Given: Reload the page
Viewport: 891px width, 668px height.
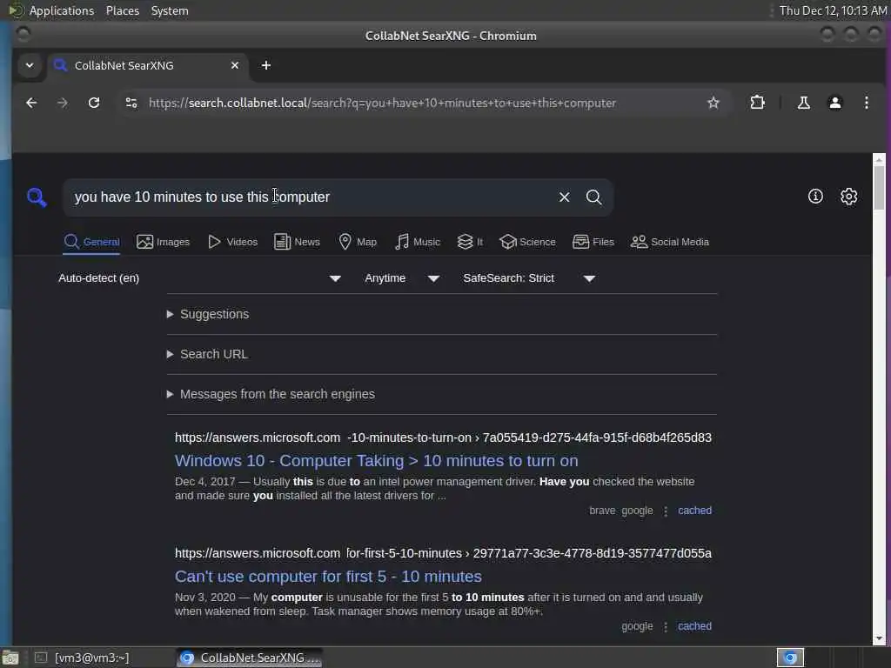Looking at the screenshot, I should (x=94, y=103).
